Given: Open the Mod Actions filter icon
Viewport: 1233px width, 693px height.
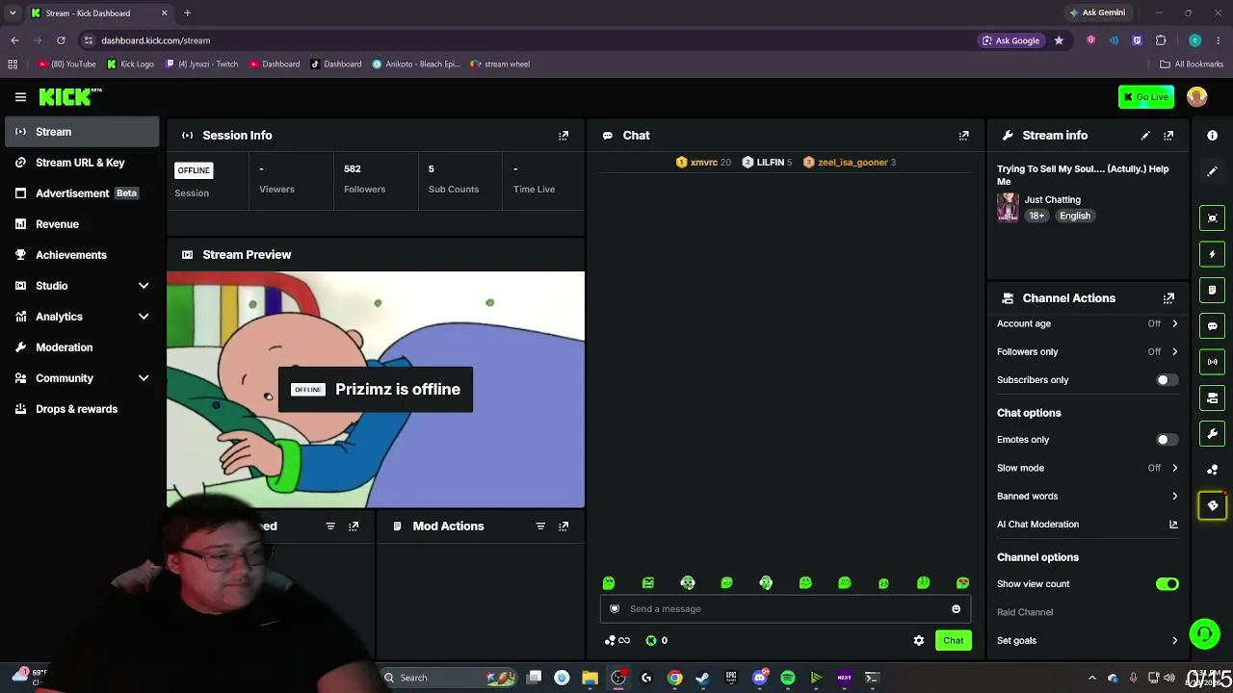Looking at the screenshot, I should click(540, 526).
